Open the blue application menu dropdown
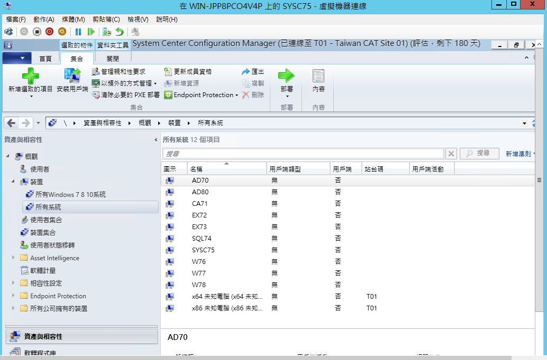 17,58
